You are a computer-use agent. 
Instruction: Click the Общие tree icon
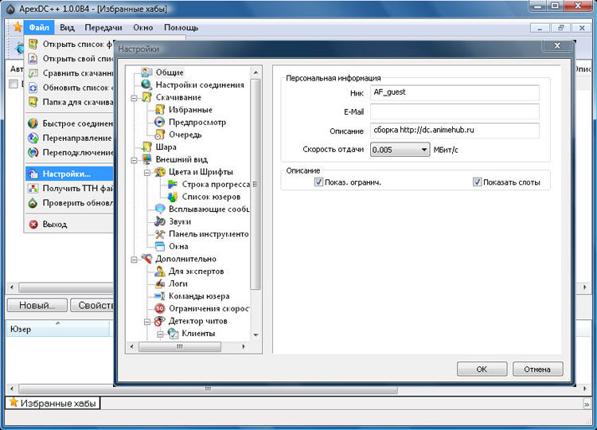(x=146, y=72)
